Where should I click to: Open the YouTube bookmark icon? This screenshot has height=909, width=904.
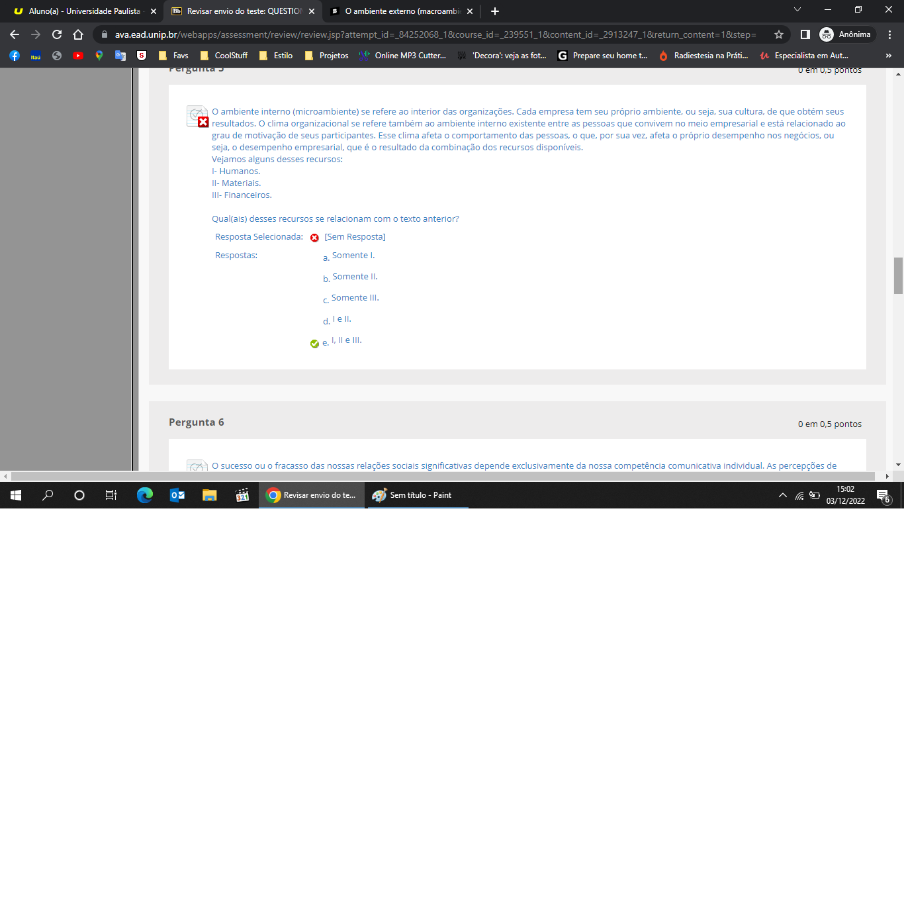pos(78,56)
